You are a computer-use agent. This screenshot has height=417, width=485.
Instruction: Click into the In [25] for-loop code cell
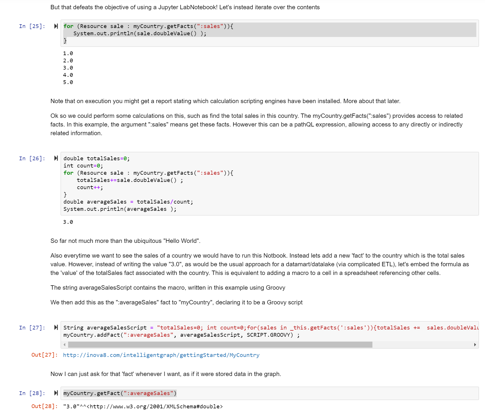(x=270, y=33)
